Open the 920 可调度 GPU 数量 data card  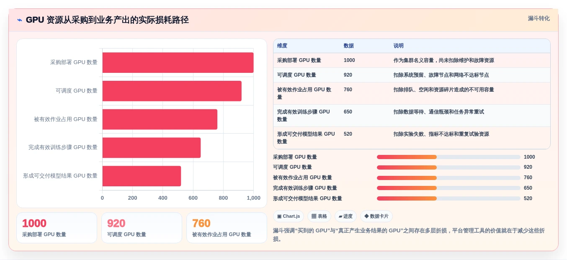(142, 228)
